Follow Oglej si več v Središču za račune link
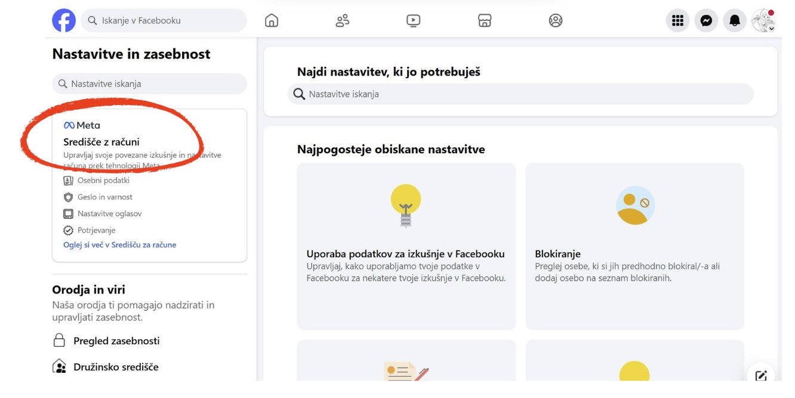795x398 pixels. coord(120,245)
